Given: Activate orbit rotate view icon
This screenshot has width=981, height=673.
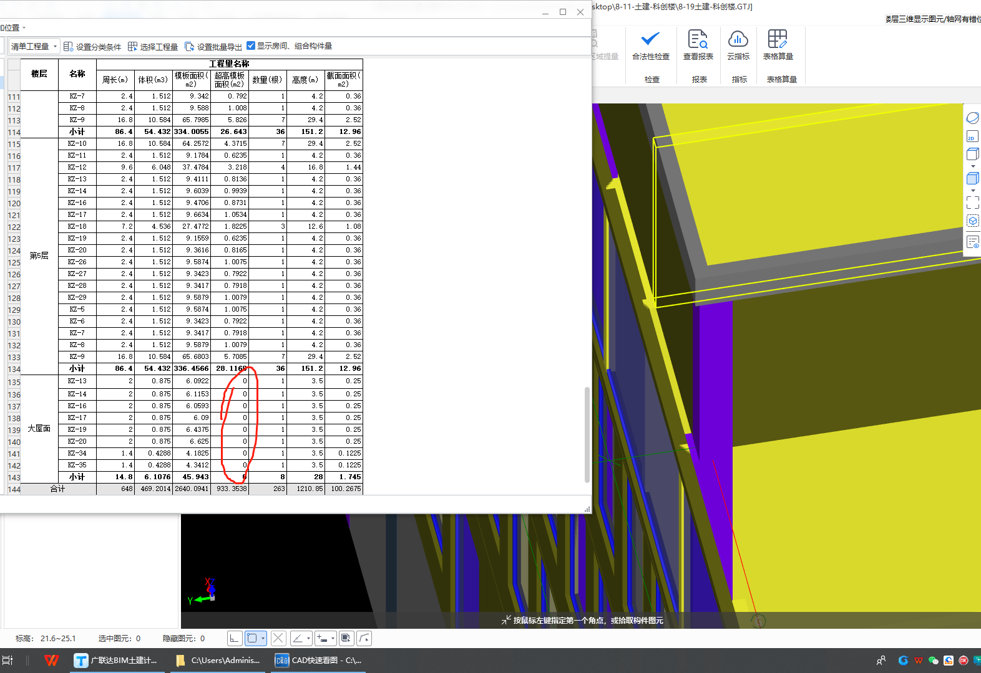Looking at the screenshot, I should tap(972, 118).
